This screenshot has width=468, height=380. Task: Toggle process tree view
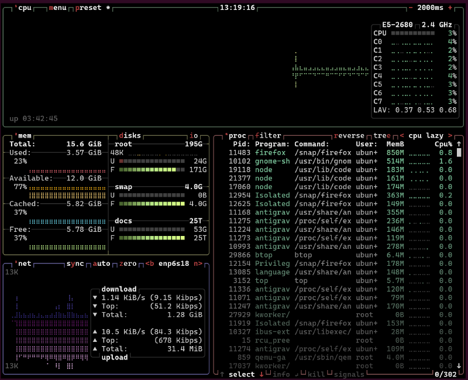point(382,135)
